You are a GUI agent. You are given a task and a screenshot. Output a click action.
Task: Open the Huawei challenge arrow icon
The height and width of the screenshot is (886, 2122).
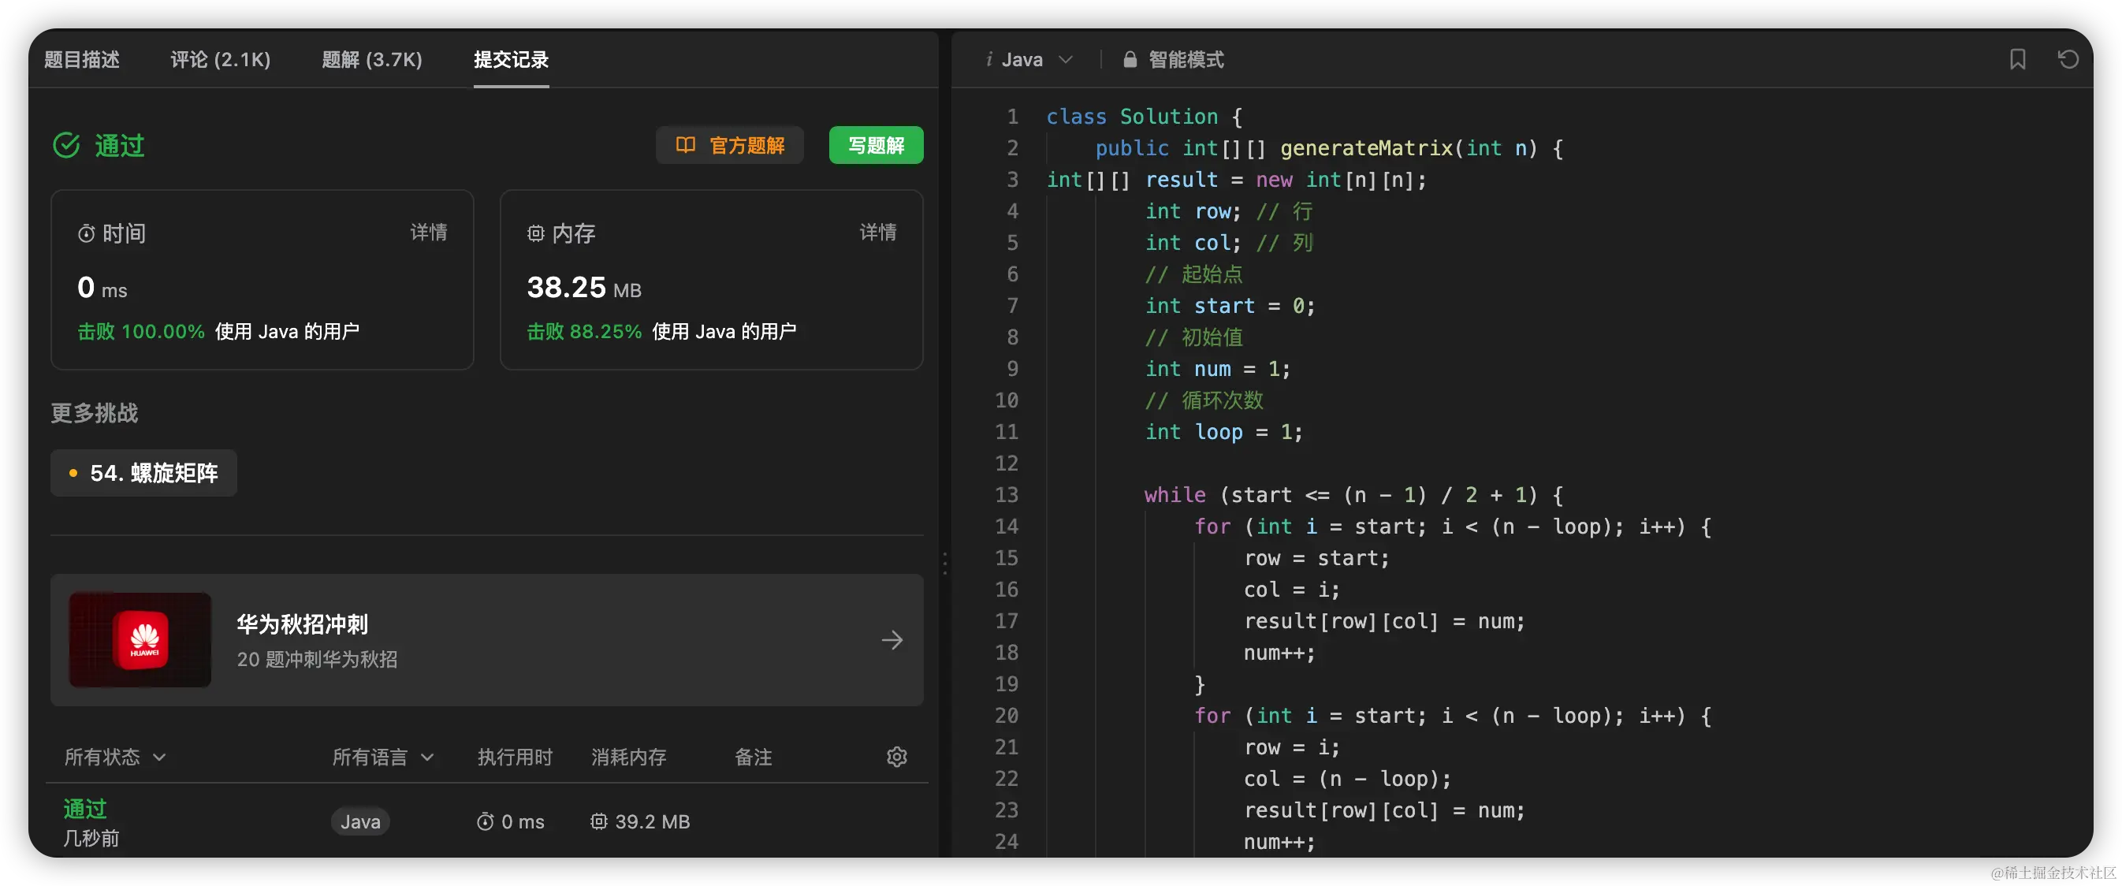(892, 640)
